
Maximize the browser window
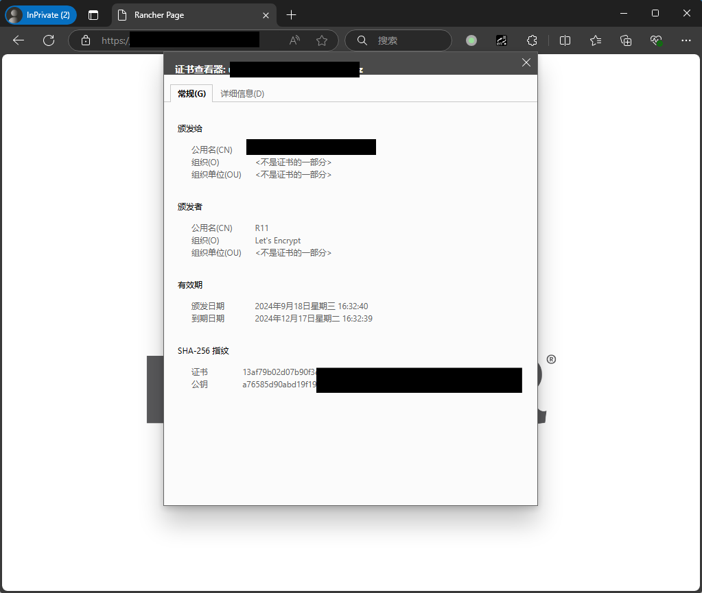(655, 14)
